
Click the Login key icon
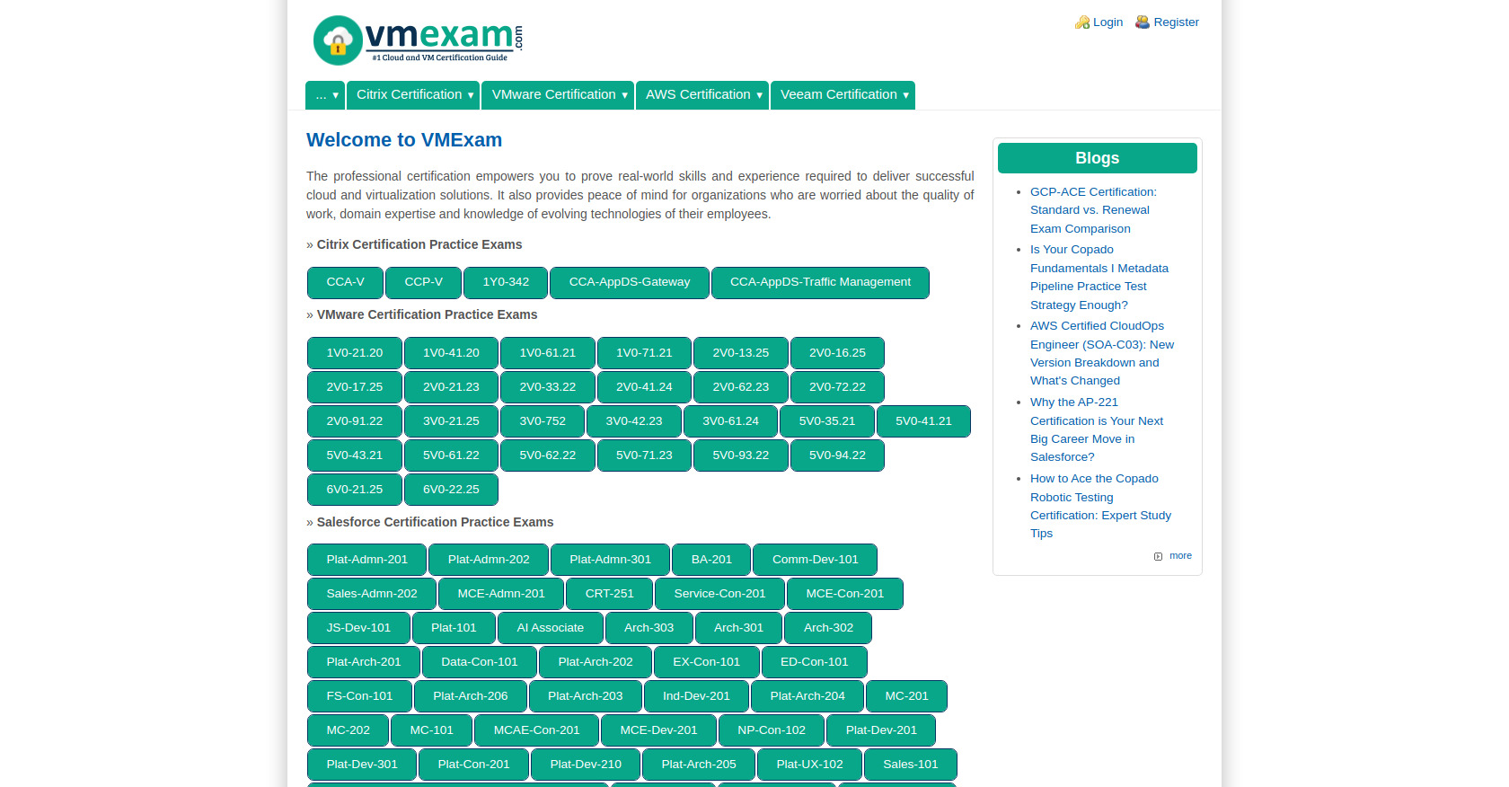tap(1082, 22)
